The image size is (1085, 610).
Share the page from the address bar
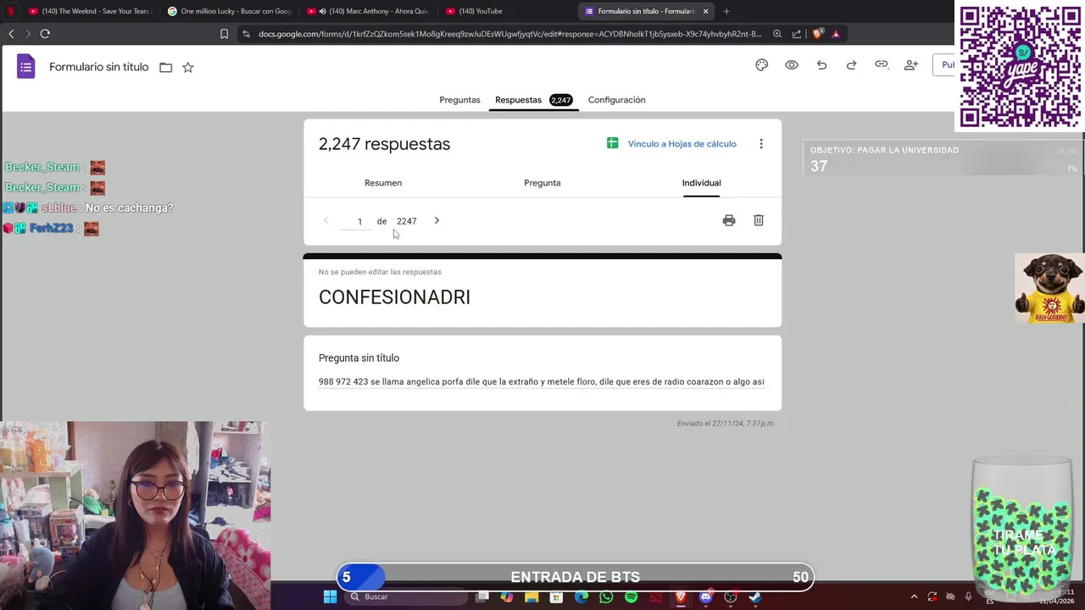pos(797,34)
